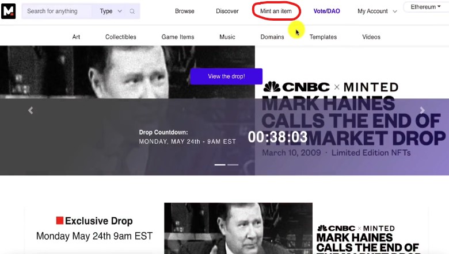Open the Mark Haines thumbnail below Exclusive Drop
This screenshot has height=254, width=449.
point(238,228)
